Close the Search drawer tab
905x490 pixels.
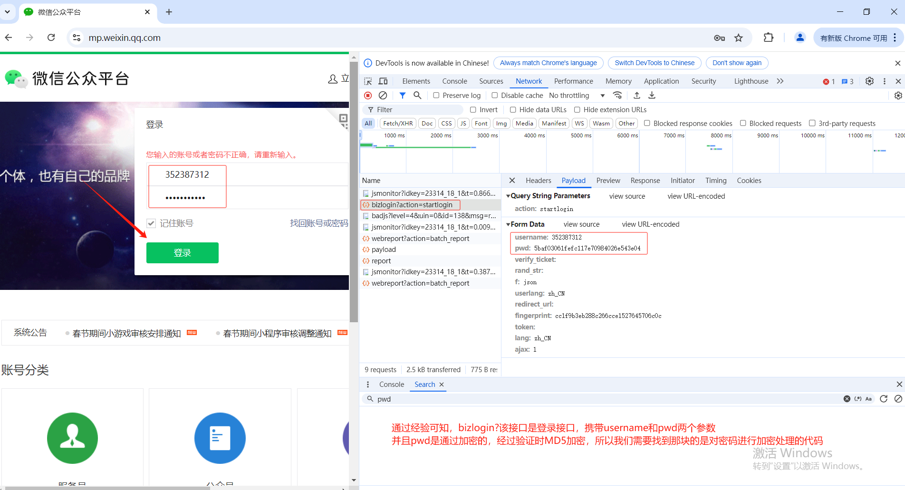(x=442, y=384)
